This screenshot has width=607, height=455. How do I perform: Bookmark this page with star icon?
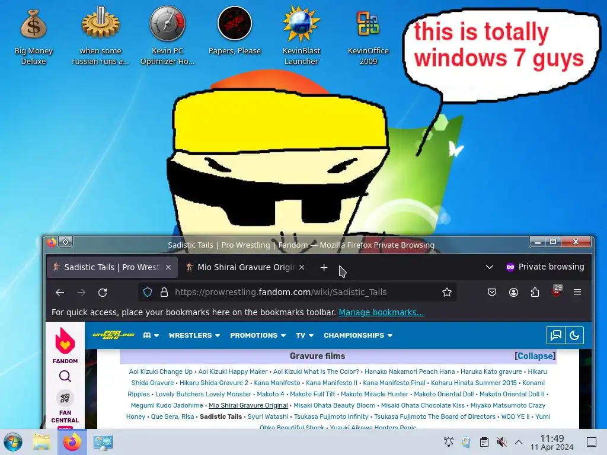[x=447, y=292]
